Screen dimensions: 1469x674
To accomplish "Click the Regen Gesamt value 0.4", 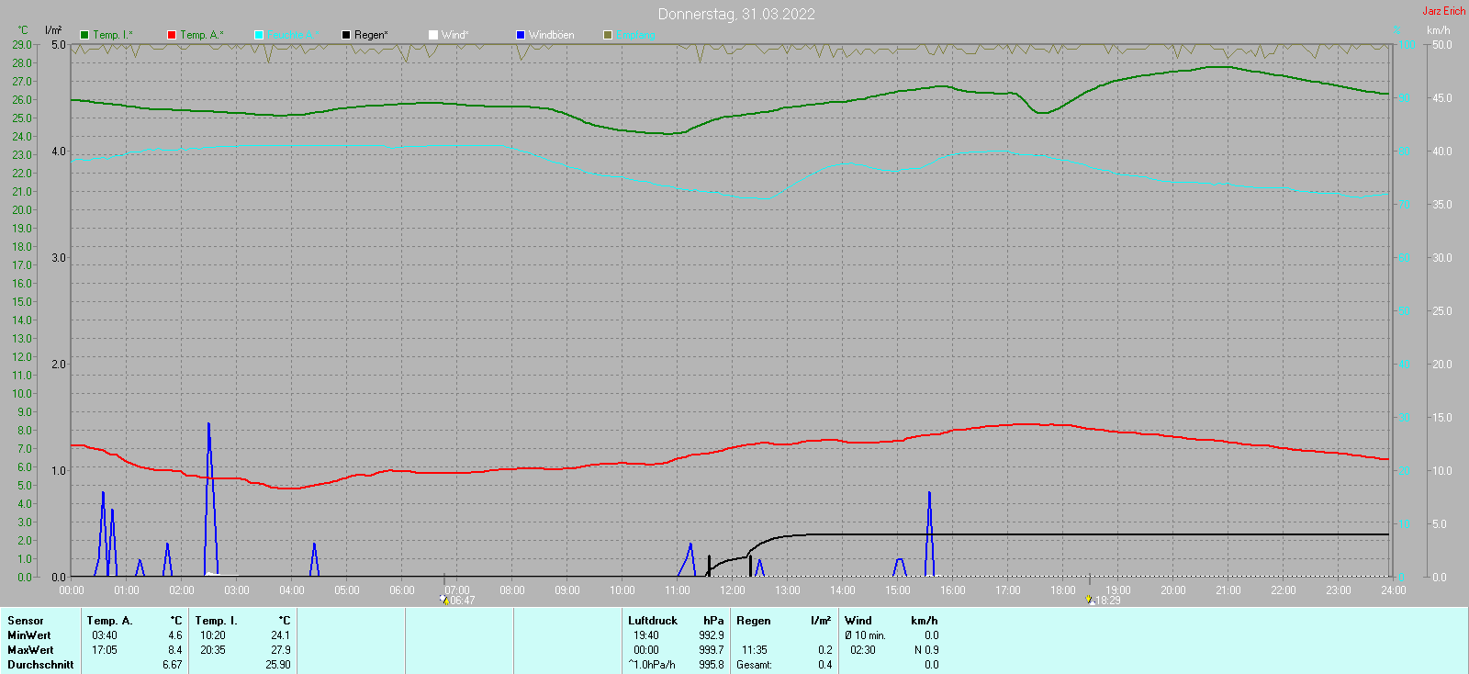I will [x=825, y=665].
